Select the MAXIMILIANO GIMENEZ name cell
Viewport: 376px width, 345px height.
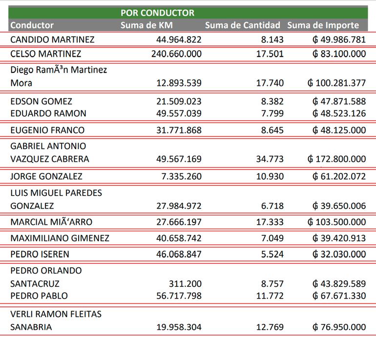tap(60, 238)
